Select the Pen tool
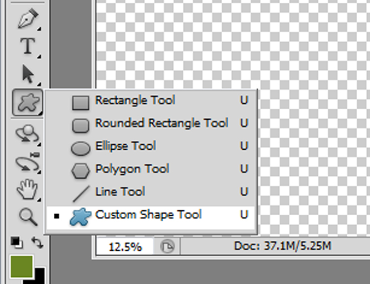This screenshot has width=370, height=284. coord(28,19)
